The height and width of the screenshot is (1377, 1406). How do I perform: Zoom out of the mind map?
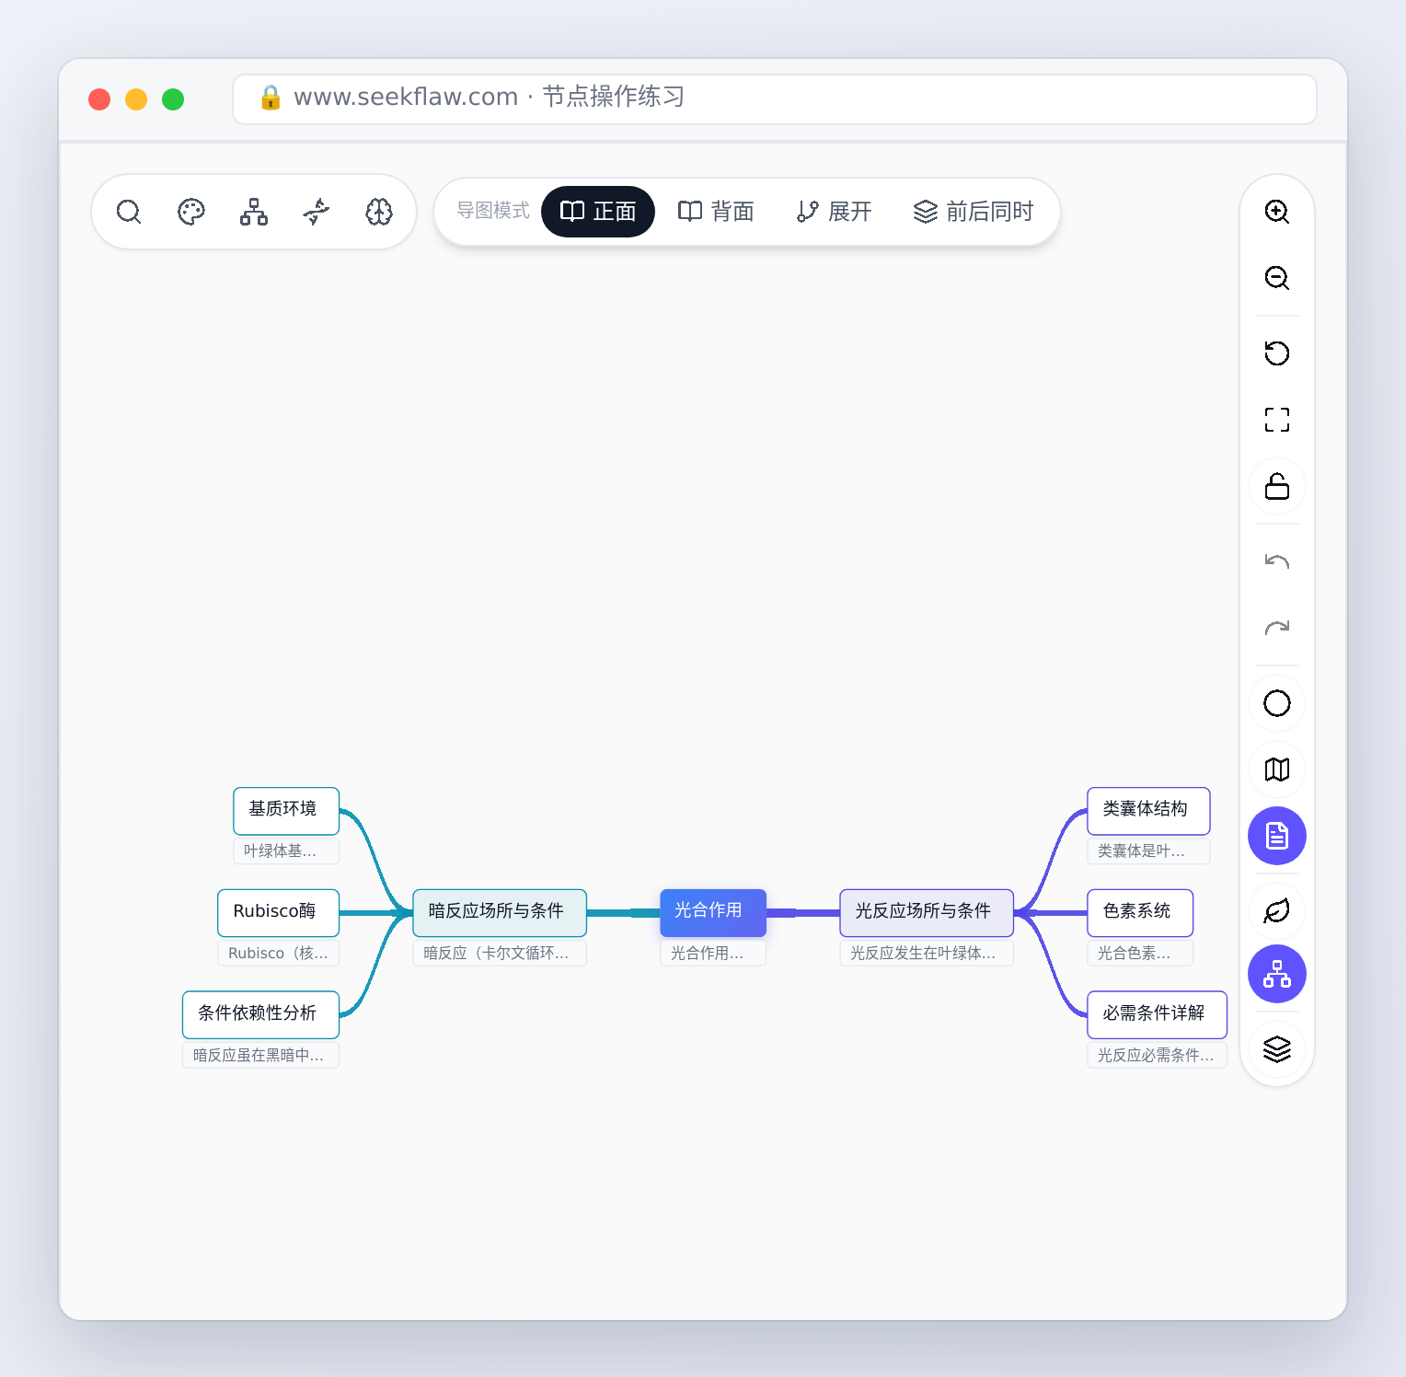pos(1277,278)
